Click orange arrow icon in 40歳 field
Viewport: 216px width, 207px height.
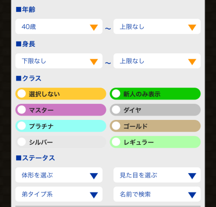tap(94, 27)
